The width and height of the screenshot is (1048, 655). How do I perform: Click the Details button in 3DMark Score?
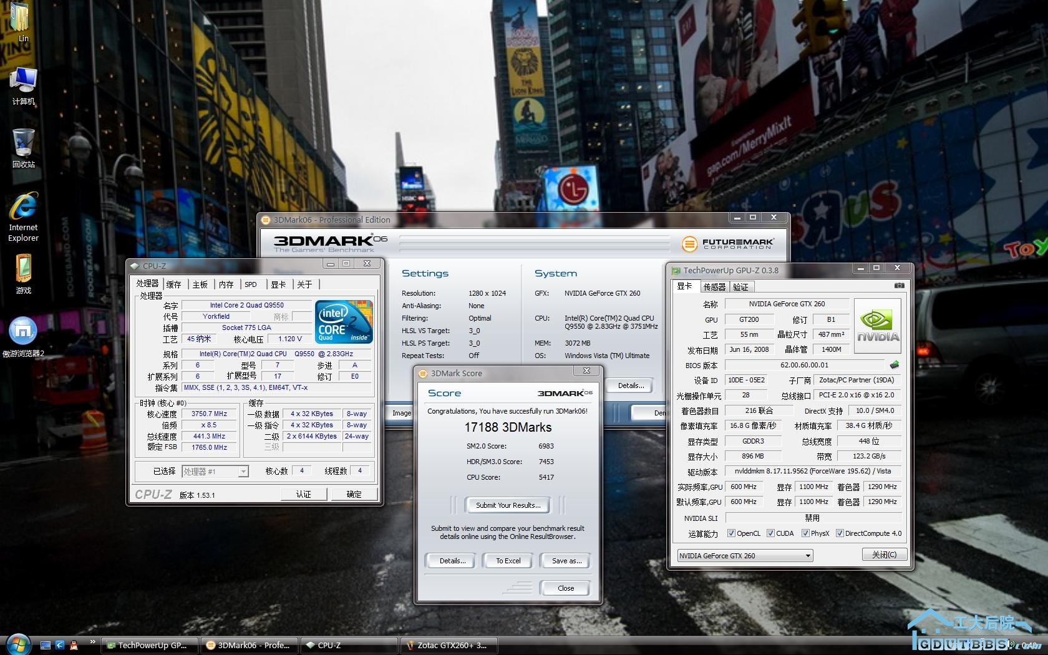tap(452, 561)
